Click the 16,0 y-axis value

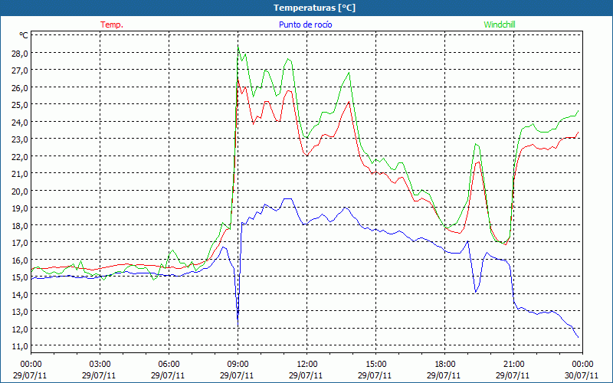[x=20, y=260]
